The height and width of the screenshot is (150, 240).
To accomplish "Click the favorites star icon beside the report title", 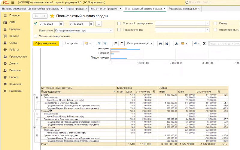I will [52, 16].
